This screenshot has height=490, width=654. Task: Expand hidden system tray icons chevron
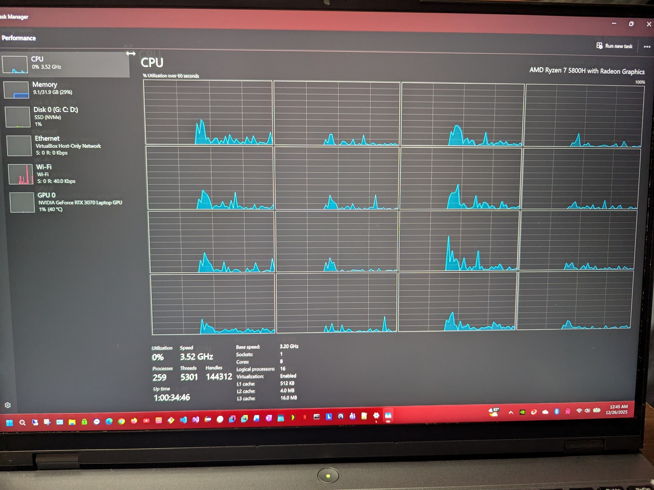pos(511,412)
